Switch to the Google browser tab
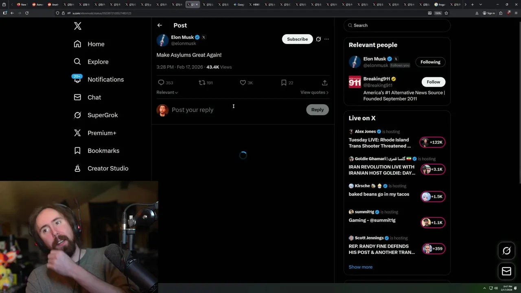The height and width of the screenshot is (293, 521). point(239,4)
